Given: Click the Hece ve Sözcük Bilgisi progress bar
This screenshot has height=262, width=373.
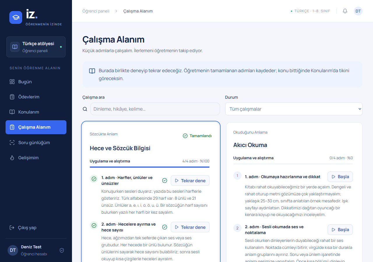Looking at the screenshot, I should coord(149,167).
